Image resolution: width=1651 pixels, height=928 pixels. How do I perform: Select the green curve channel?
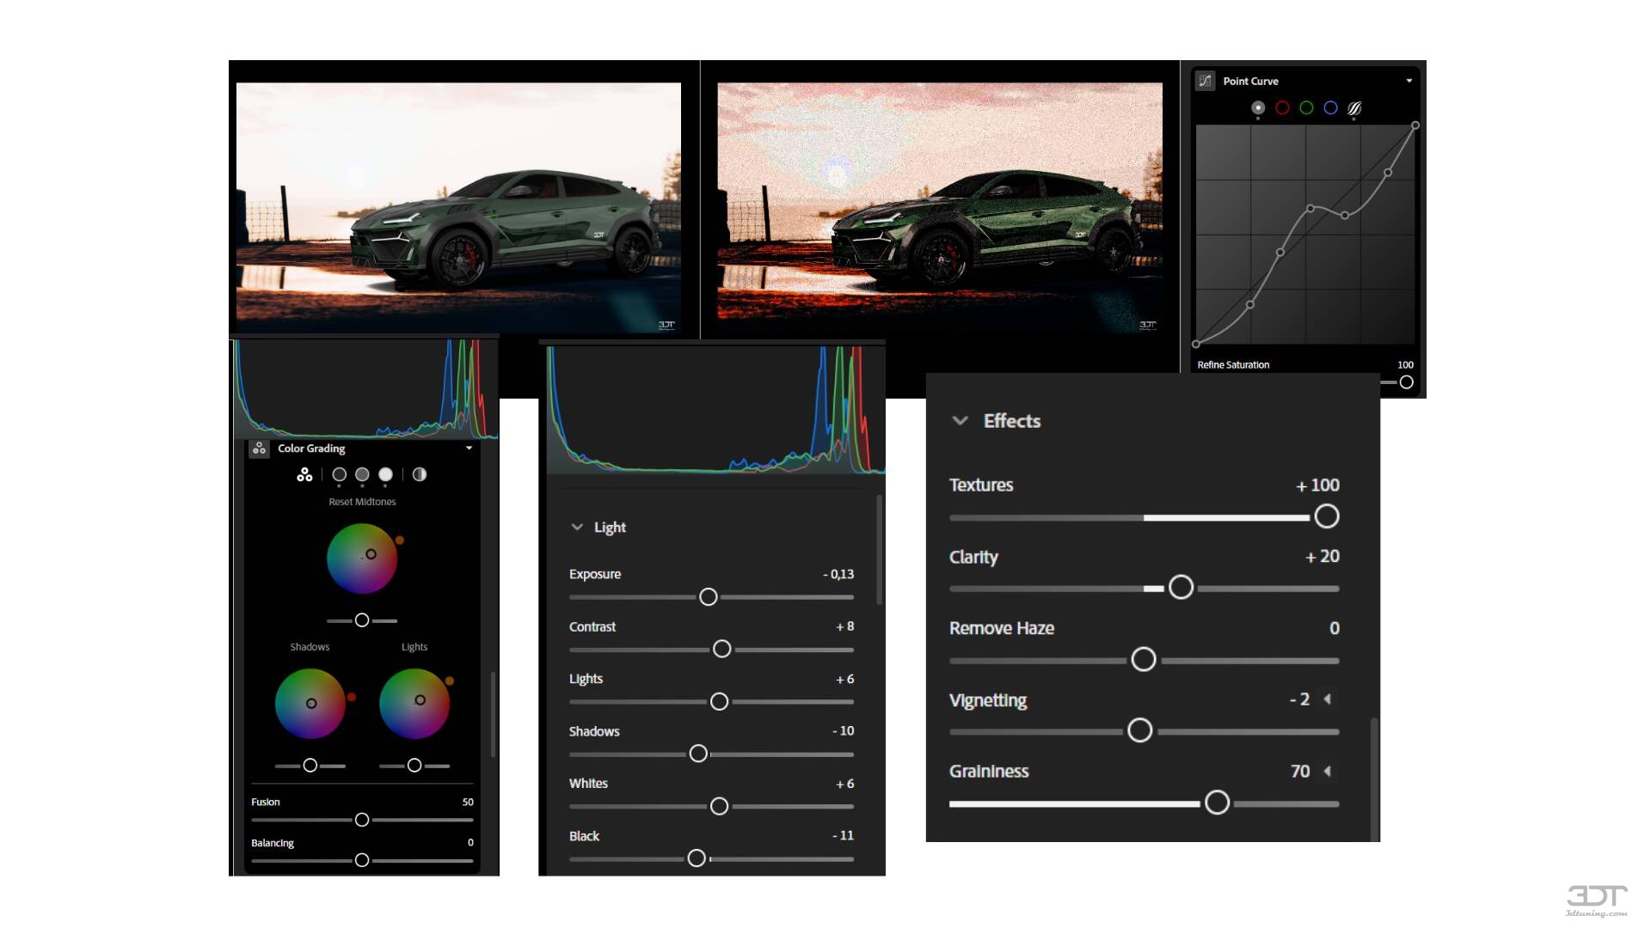click(1306, 107)
